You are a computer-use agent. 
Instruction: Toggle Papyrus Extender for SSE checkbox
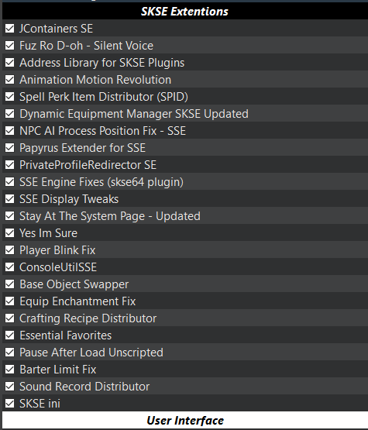tap(10, 147)
